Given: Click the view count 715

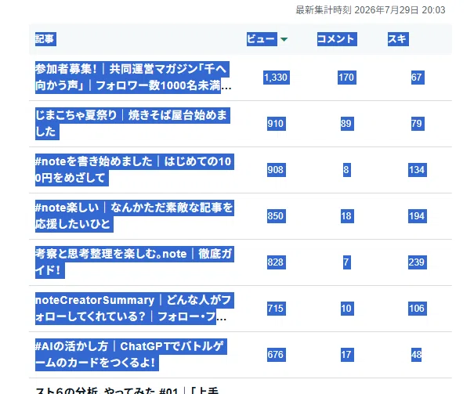Looking at the screenshot, I should 277,309.
